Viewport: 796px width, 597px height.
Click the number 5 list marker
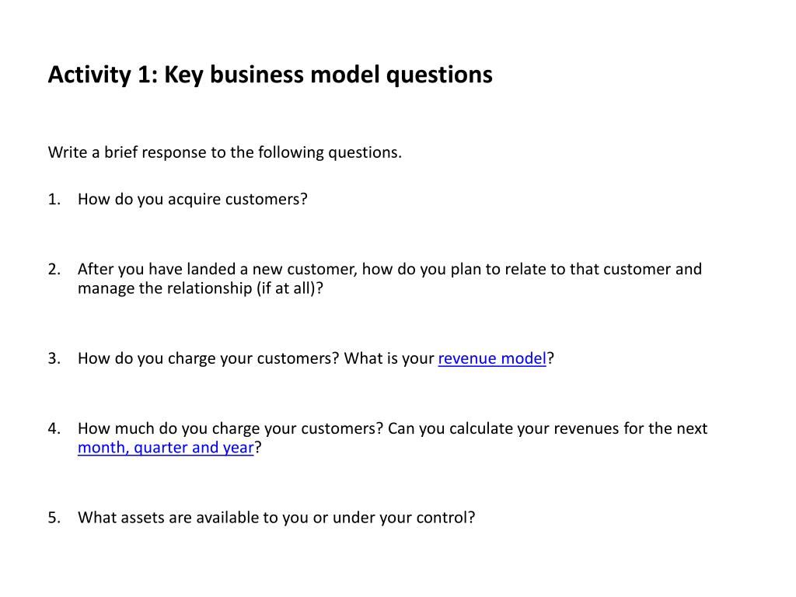[54, 518]
